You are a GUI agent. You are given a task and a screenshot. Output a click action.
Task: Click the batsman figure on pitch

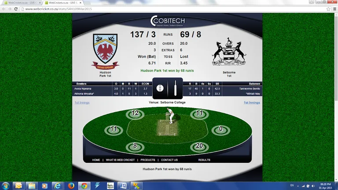170,116
